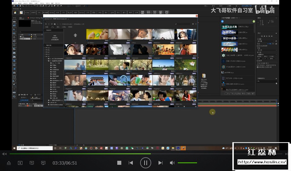Click the eject icon in the player bar

coord(9,163)
